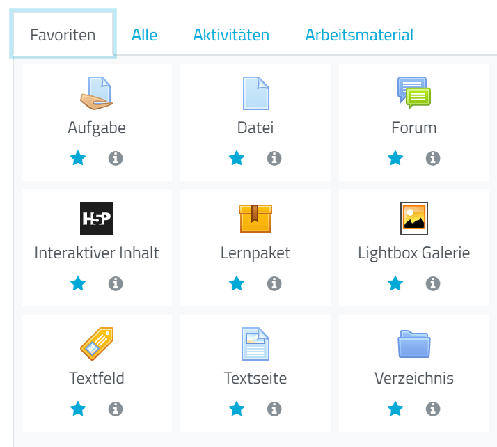
Task: Open the H5P Interaktiver Inhalt icon
Action: point(97,219)
